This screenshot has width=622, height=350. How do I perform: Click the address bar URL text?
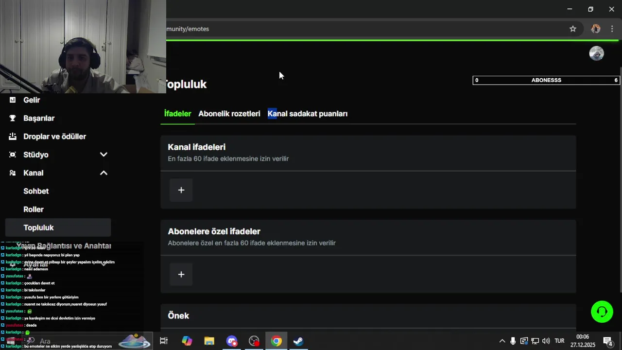pyautogui.click(x=188, y=29)
